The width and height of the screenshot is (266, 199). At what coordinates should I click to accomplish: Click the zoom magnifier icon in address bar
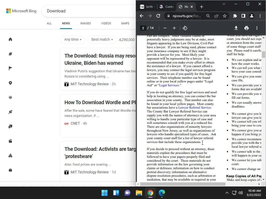(208, 16)
